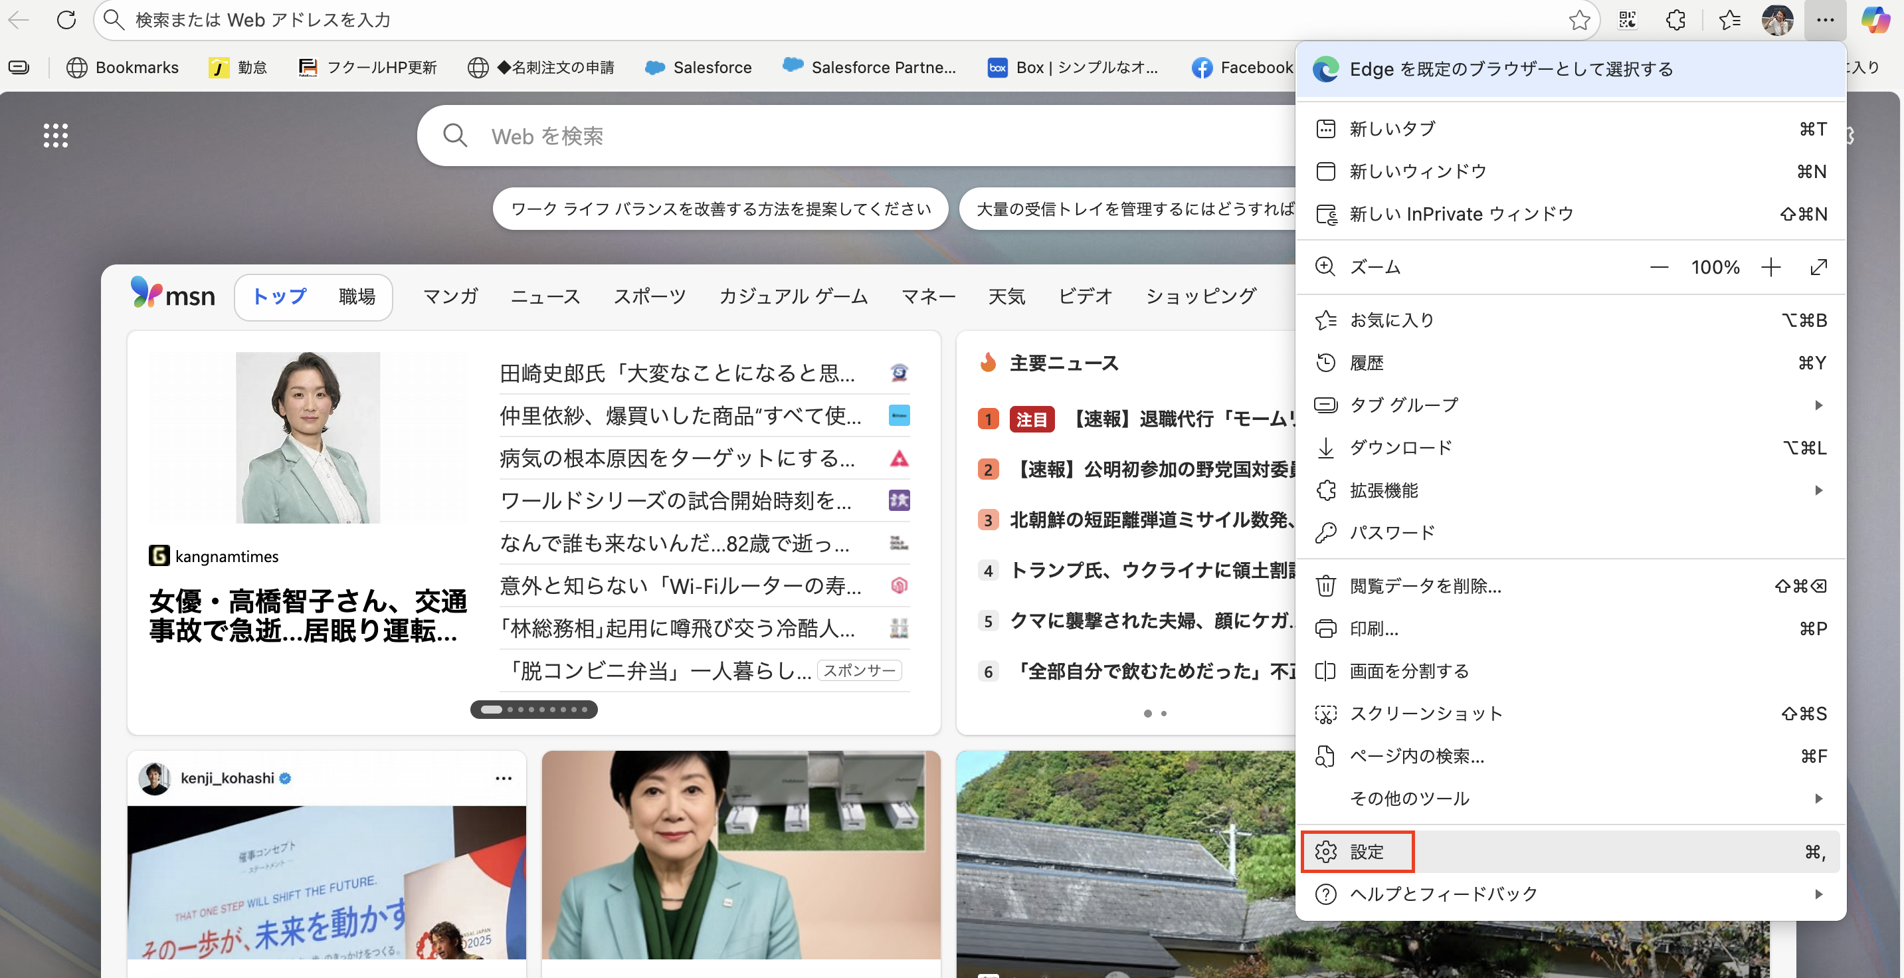Increase zoom with the plus button
This screenshot has width=1904, height=978.
(x=1771, y=267)
